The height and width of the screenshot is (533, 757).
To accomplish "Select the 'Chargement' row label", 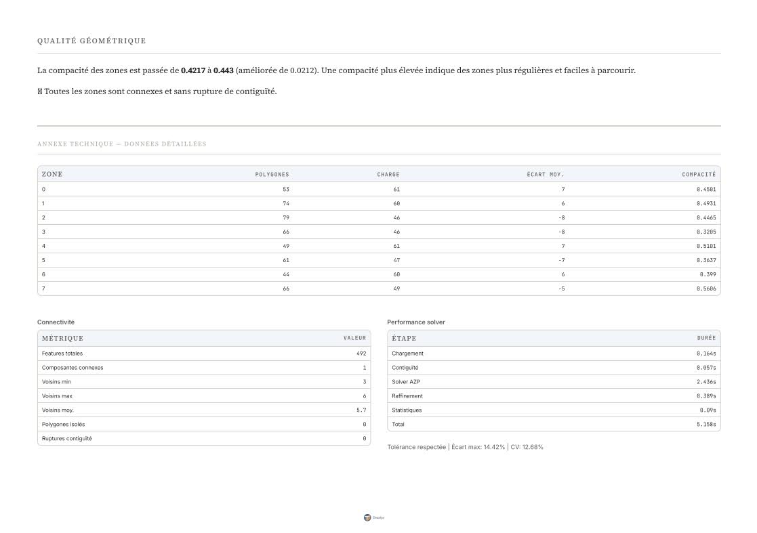I will click(x=407, y=354).
